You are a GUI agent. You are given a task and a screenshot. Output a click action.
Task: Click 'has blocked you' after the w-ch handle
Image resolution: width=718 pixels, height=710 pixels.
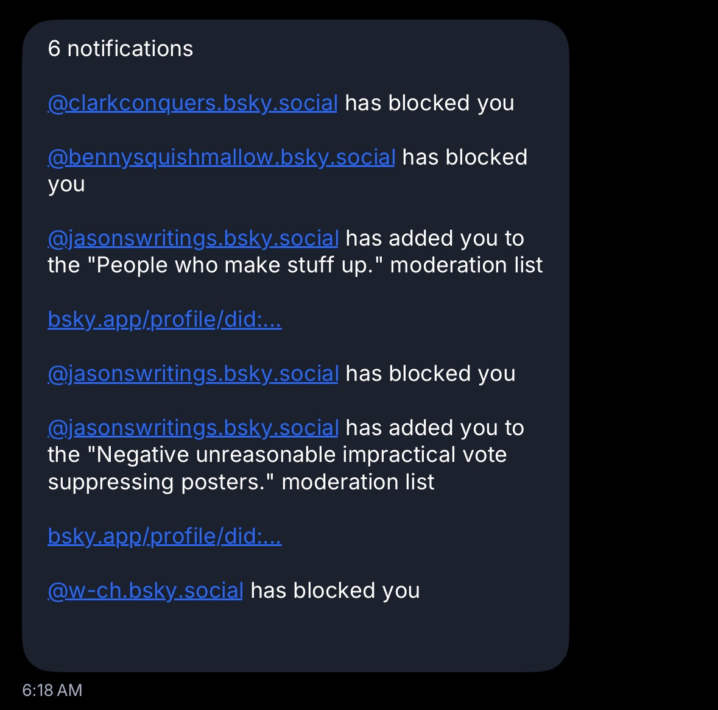335,590
